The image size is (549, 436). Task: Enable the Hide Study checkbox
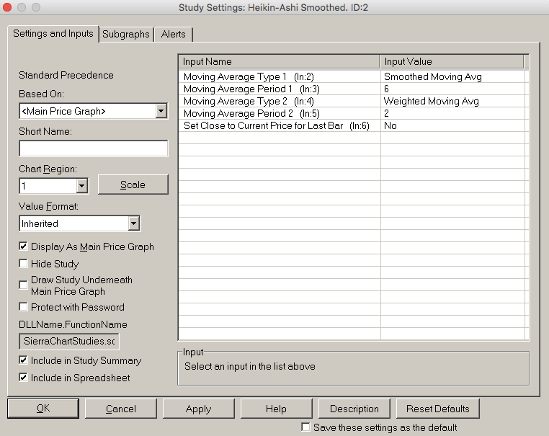(24, 264)
